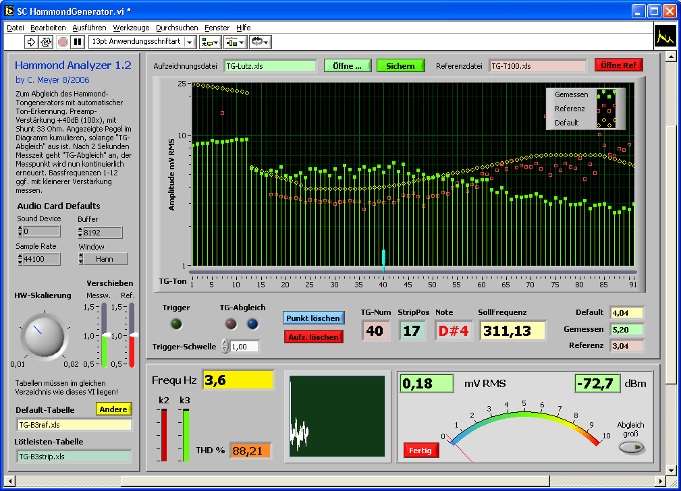This screenshot has width=681, height=491.
Task: Click the cyan TG-Ton cursor marker
Action: pyautogui.click(x=383, y=260)
